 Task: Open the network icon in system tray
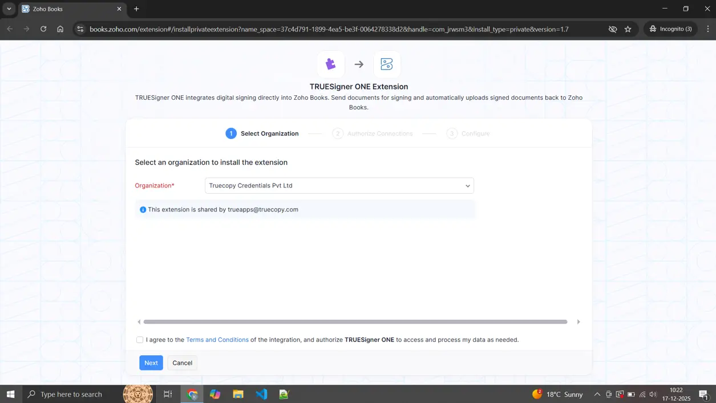[642, 394]
